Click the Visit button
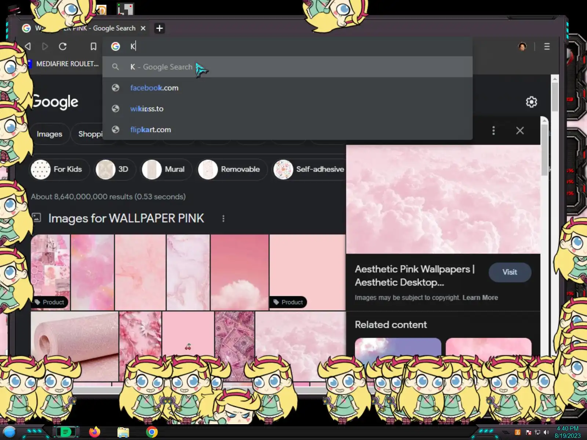Image resolution: width=587 pixels, height=440 pixels. (510, 272)
